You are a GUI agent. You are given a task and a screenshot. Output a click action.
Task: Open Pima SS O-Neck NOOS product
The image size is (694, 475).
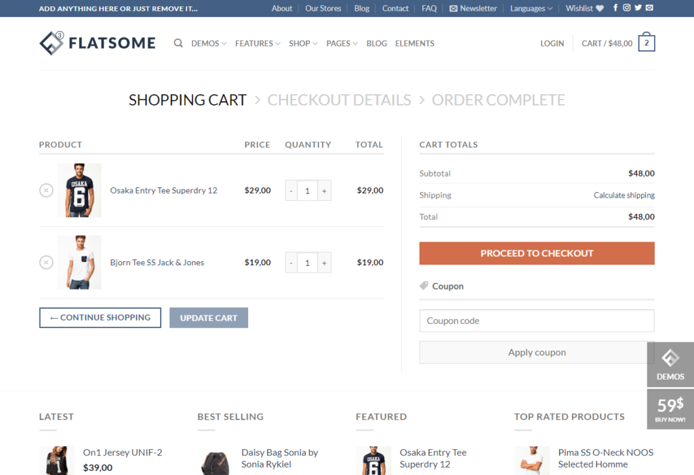pos(605,458)
